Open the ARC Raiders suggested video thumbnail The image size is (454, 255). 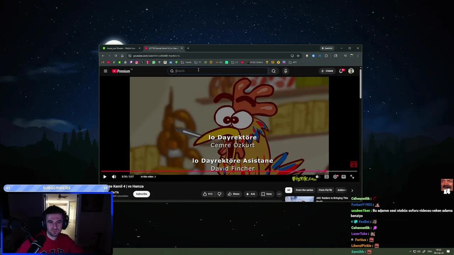pos(299,199)
